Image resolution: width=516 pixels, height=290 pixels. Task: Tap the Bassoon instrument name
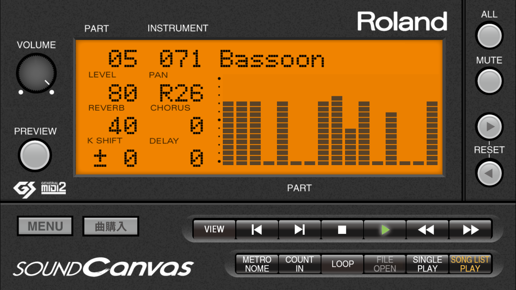272,59
